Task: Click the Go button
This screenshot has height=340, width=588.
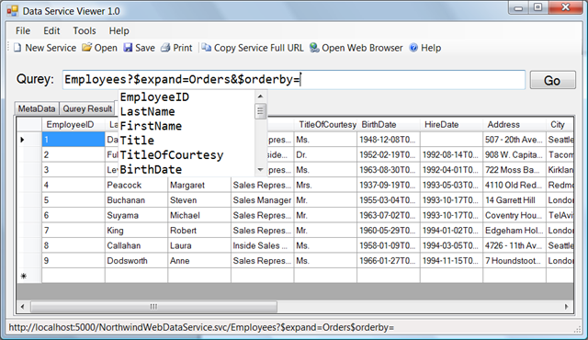Action: pyautogui.click(x=552, y=80)
